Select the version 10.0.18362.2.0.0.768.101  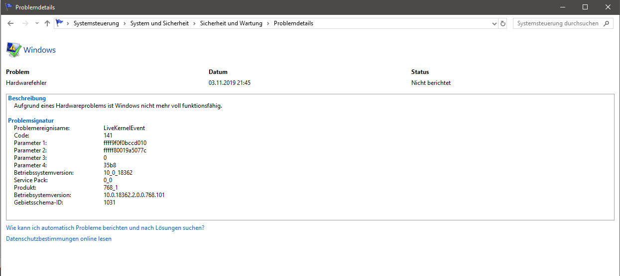tap(134, 195)
